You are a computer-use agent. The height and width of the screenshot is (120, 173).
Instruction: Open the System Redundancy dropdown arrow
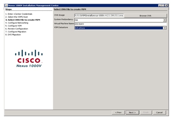tap(165, 20)
